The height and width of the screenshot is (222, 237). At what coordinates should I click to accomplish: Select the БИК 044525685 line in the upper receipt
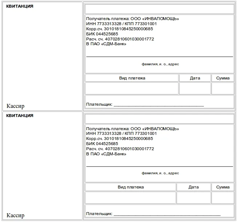(102, 34)
